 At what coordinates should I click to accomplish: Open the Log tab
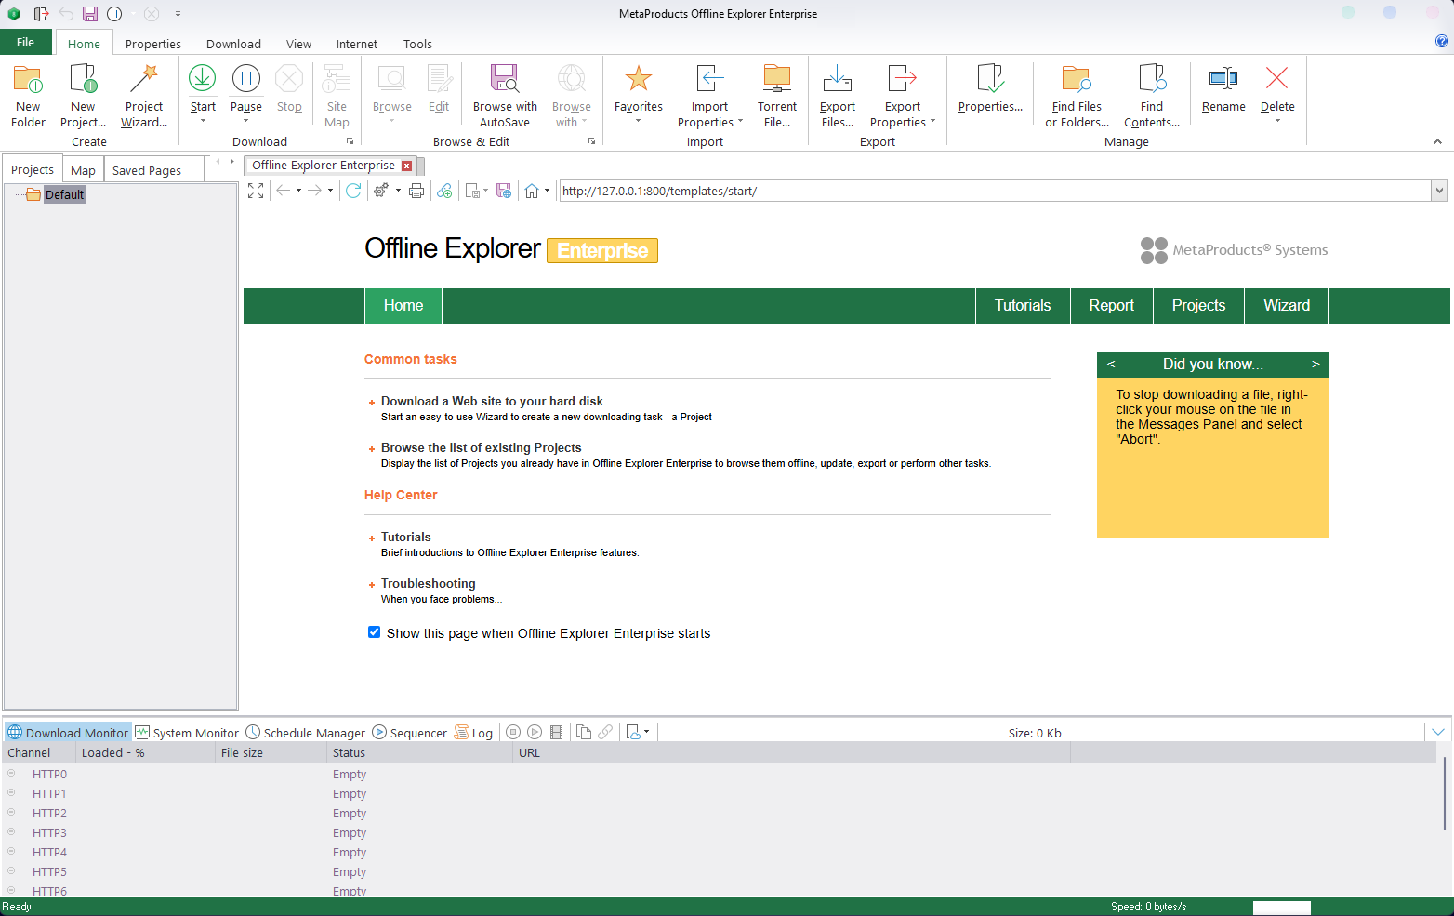click(473, 733)
